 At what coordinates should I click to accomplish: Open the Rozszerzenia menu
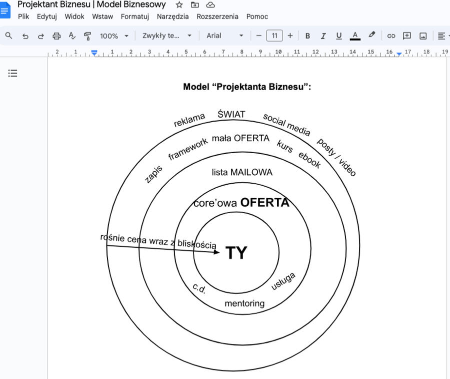click(x=217, y=17)
